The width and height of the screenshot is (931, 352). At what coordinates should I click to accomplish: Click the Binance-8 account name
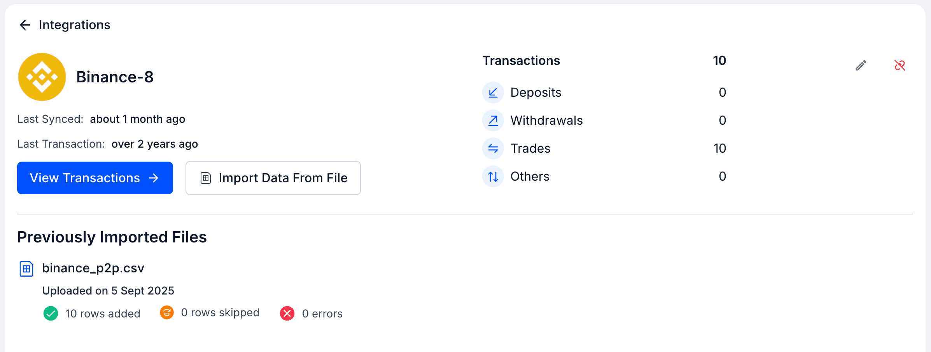click(x=115, y=77)
